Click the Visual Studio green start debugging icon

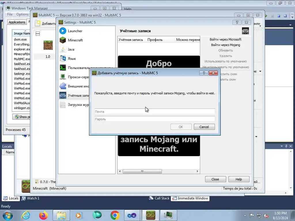click(266, 16)
